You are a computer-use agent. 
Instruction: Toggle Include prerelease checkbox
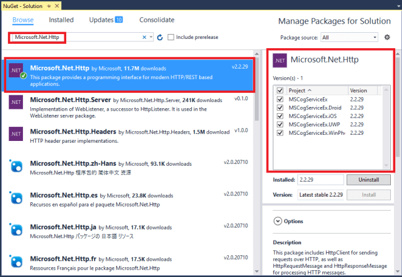pyautogui.click(x=171, y=37)
